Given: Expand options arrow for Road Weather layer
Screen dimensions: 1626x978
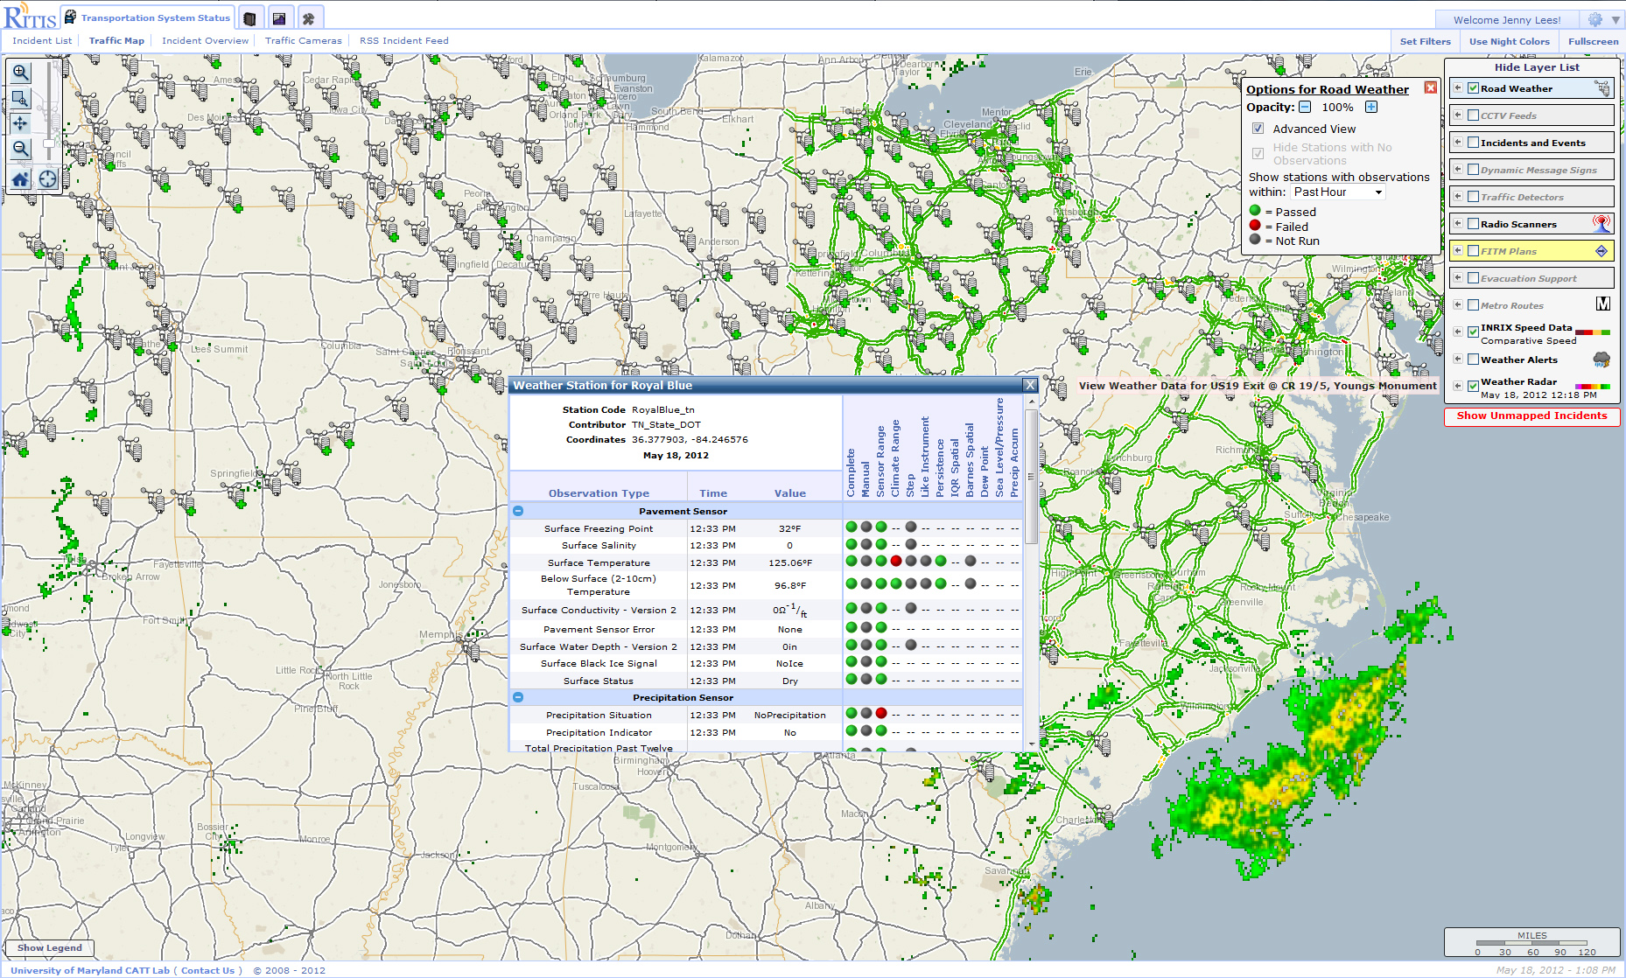Looking at the screenshot, I should (x=1458, y=87).
